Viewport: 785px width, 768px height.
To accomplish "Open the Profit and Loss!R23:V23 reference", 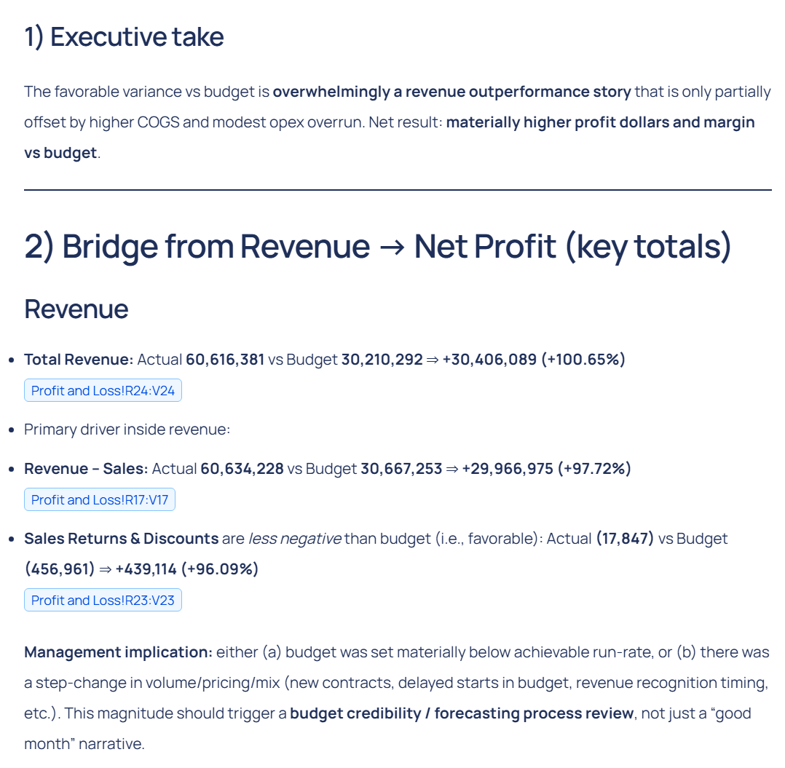I will point(103,600).
